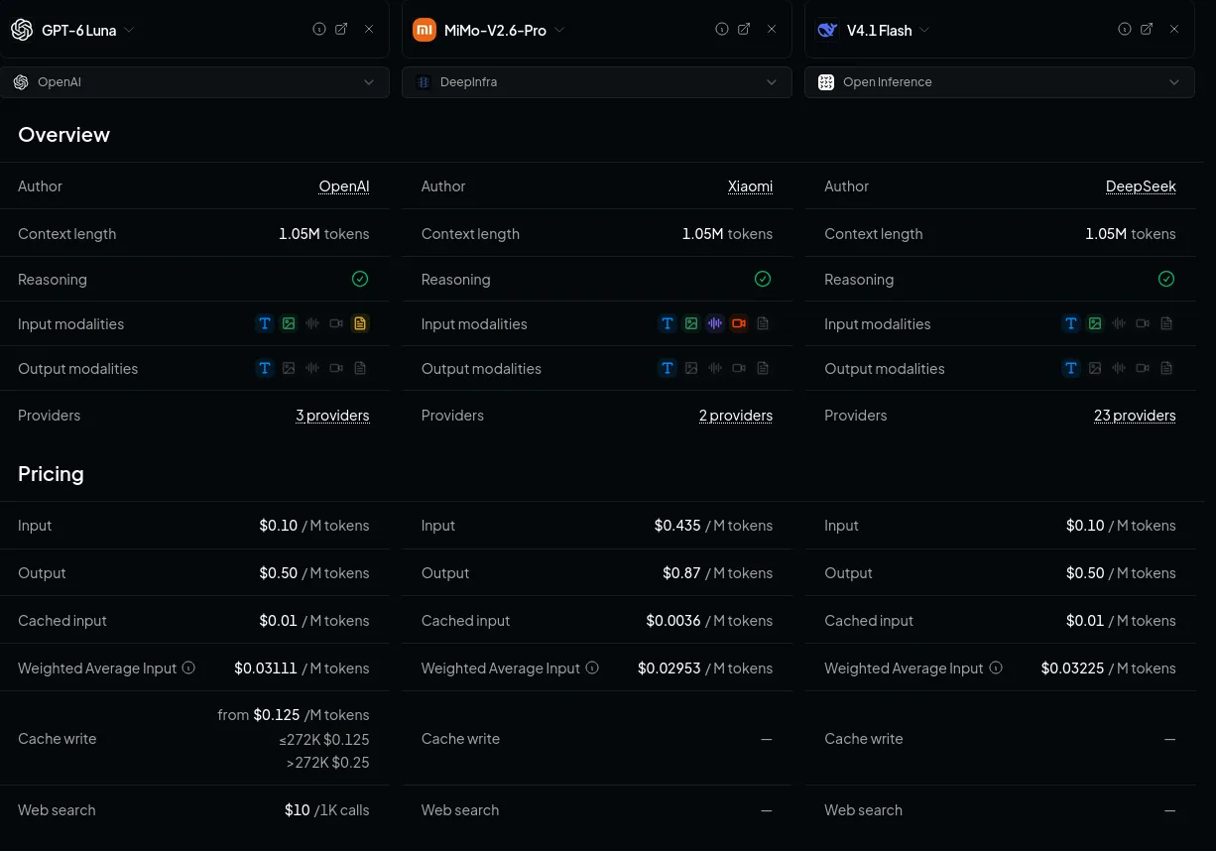Open info icon for GPT-6 Luna

[319, 30]
